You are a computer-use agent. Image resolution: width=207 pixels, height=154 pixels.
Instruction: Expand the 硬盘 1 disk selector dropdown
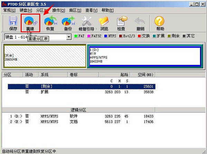[69, 37]
